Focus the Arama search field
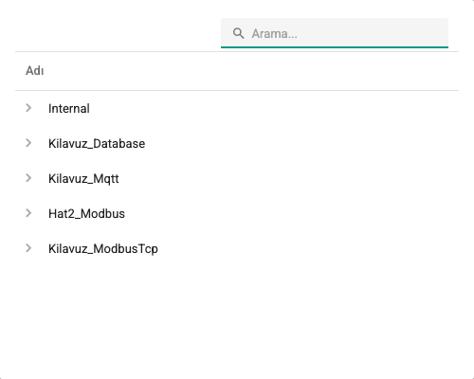This screenshot has width=474, height=379. coord(335,33)
